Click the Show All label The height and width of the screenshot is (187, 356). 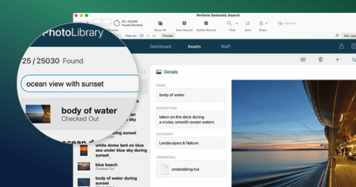click(x=160, y=30)
